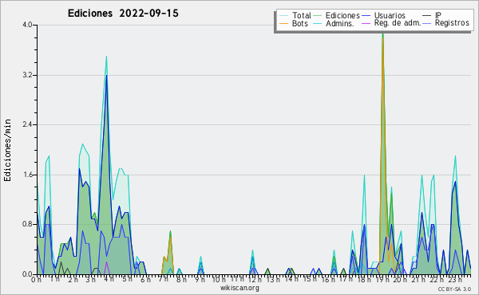Viewport: 479px width, 295px height.
Task: Click the blue user edits peak near 4 h
Action: 106,76
